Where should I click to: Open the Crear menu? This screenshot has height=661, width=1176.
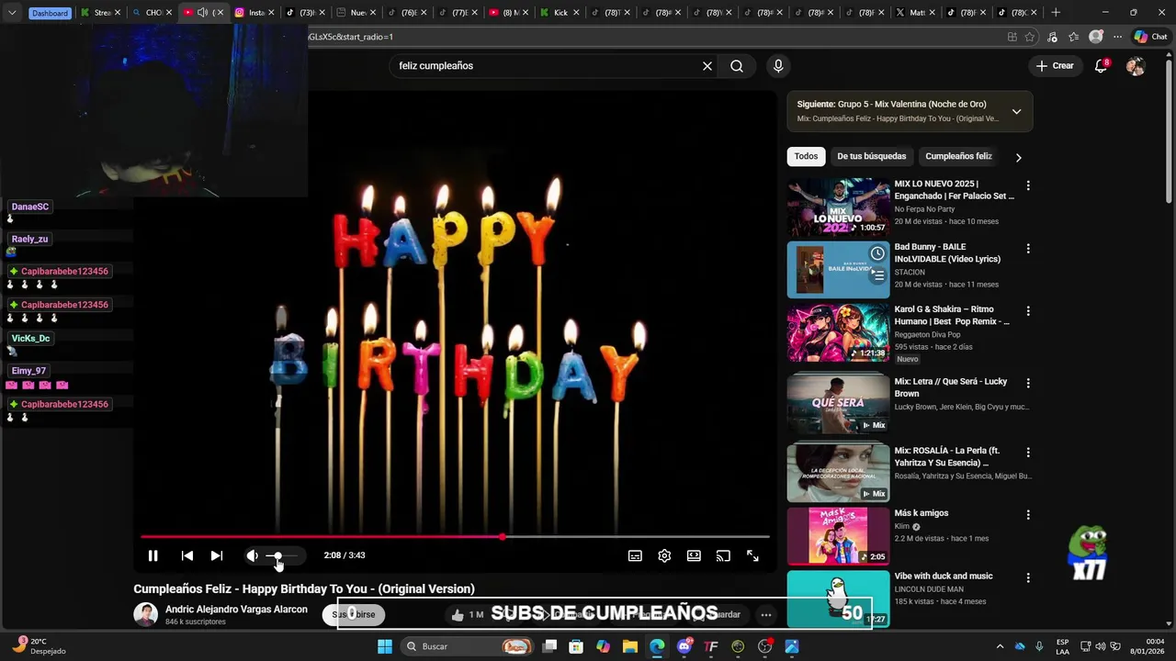tap(1055, 66)
